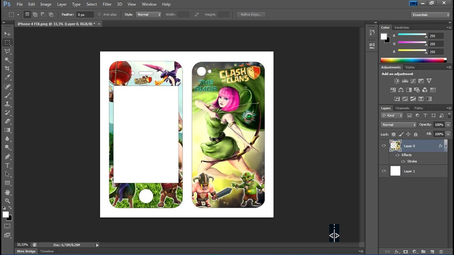Open the Style dropdown set to Normal
Image resolution: width=454 pixels, height=255 pixels.
pyautogui.click(x=148, y=15)
